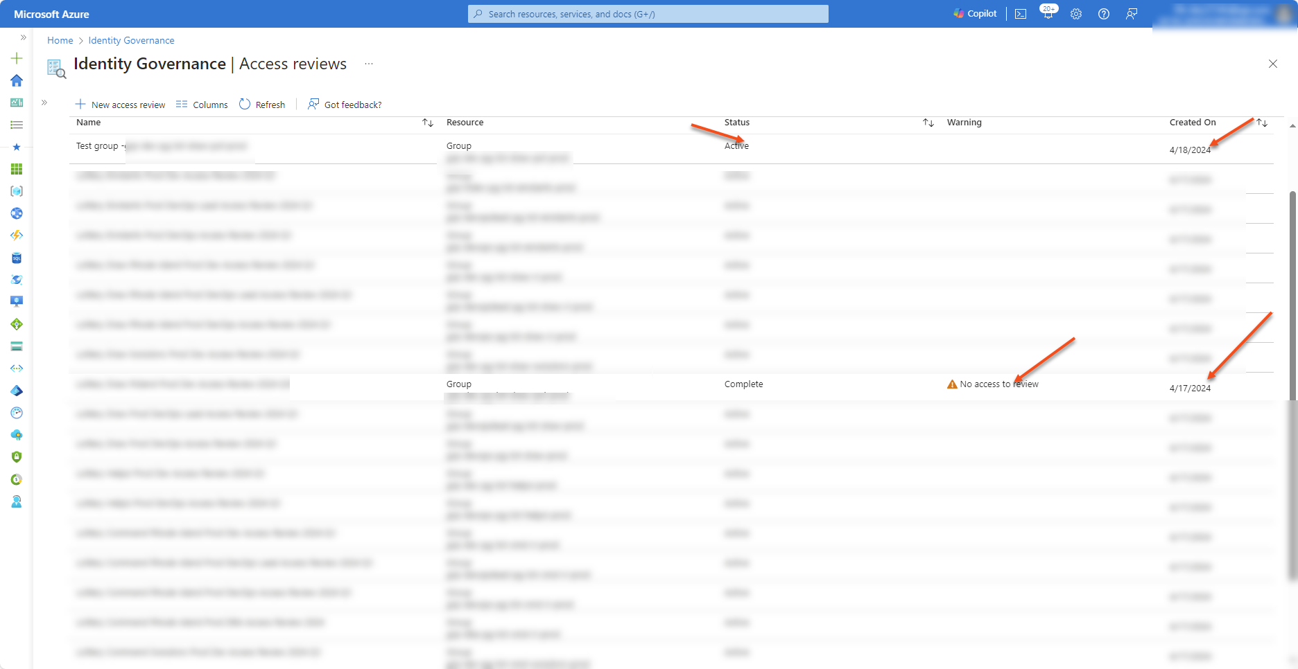
Task: Open SQL databases sidebar icon
Action: point(17,258)
